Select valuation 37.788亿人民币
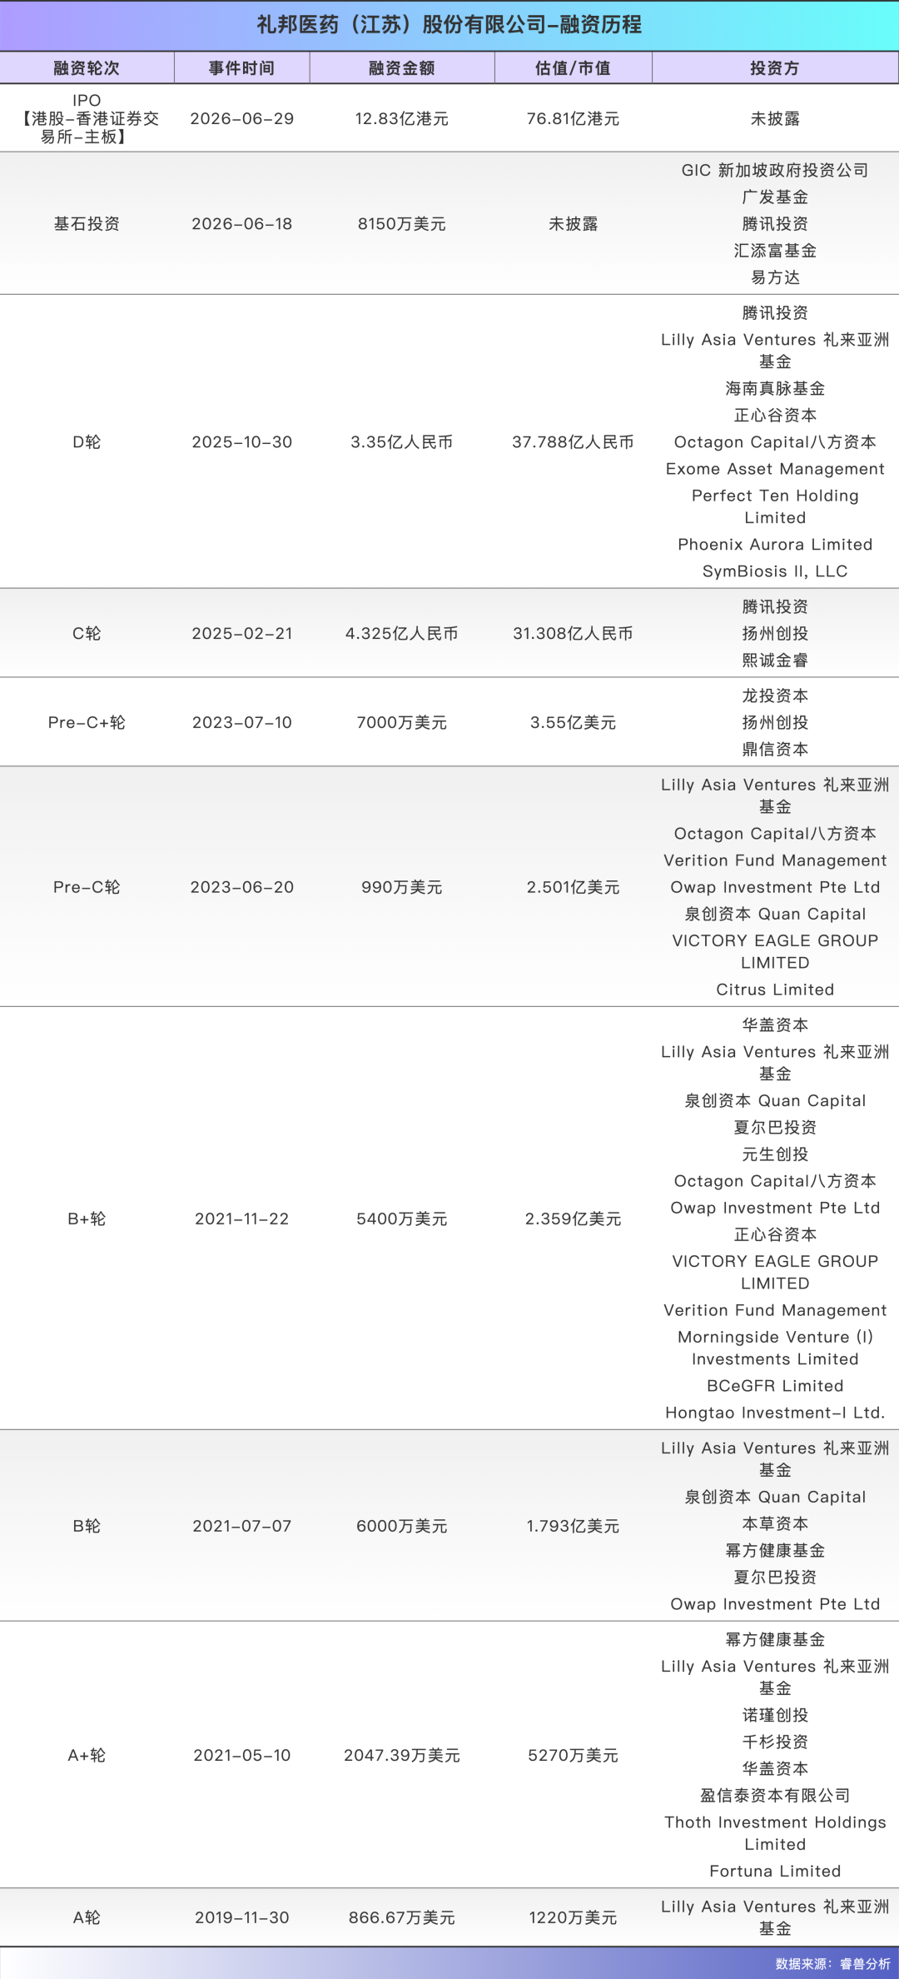 pyautogui.click(x=573, y=442)
